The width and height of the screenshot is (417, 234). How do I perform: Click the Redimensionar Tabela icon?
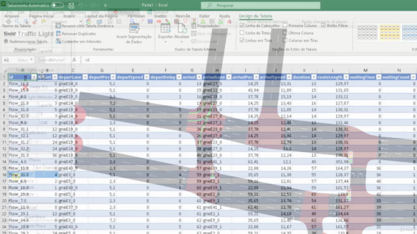pos(6,42)
